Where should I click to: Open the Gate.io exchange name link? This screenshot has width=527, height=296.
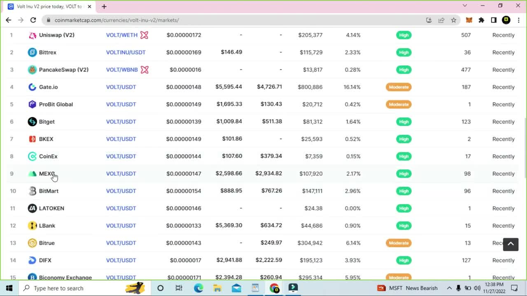48,87
